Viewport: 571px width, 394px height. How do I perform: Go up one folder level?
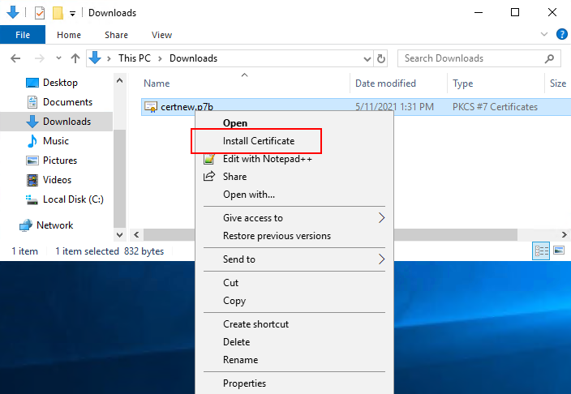(75, 58)
